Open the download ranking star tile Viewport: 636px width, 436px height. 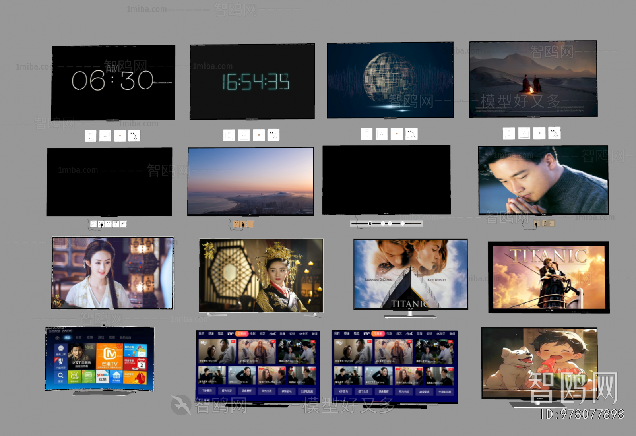[61, 362]
